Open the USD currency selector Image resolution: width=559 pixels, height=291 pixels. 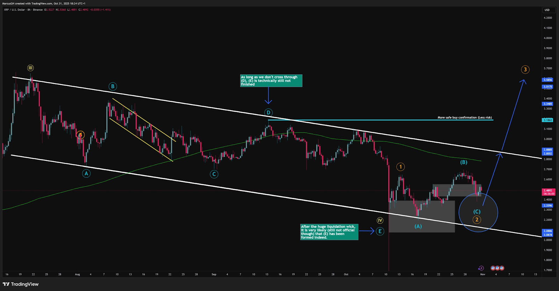click(547, 10)
